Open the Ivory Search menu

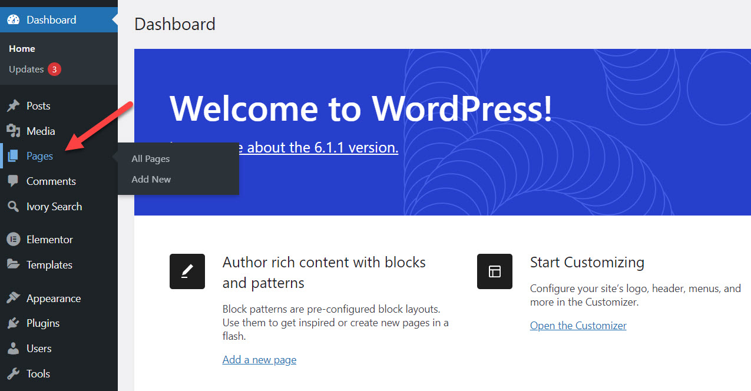pyautogui.click(x=59, y=207)
